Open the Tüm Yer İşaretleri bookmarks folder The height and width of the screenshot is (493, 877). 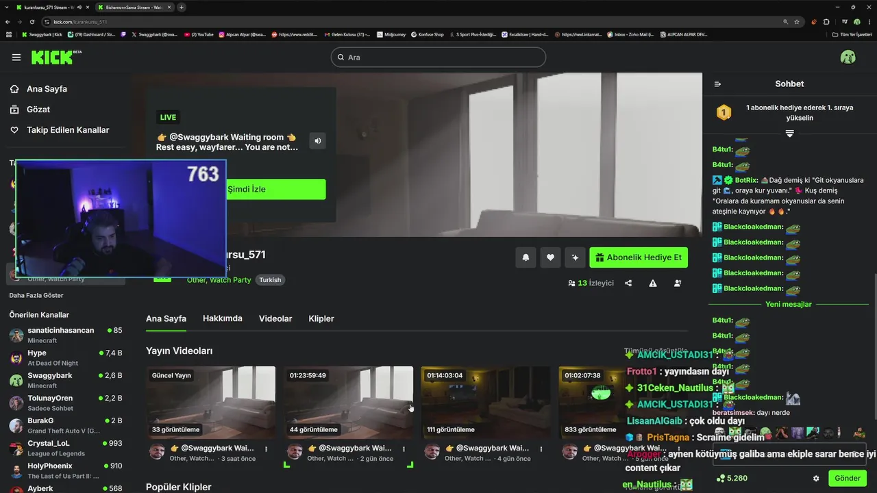tap(852, 34)
